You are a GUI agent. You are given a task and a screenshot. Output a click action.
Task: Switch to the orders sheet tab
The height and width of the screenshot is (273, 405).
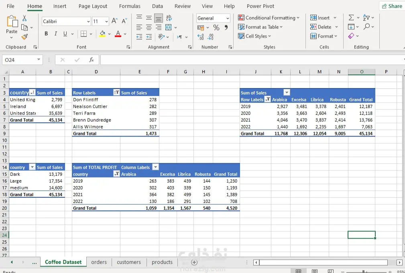(x=99, y=262)
